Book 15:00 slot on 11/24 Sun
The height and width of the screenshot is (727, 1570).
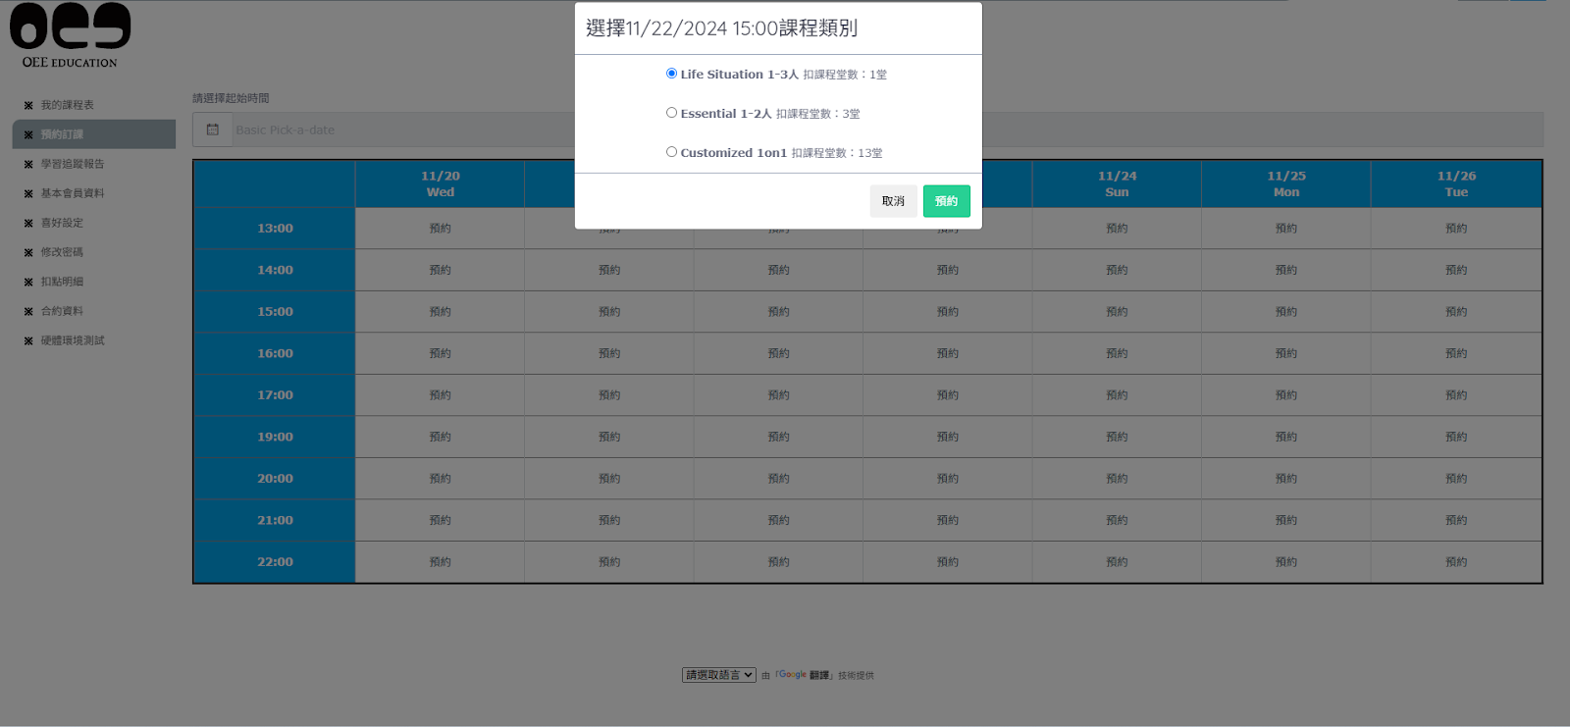point(1117,311)
